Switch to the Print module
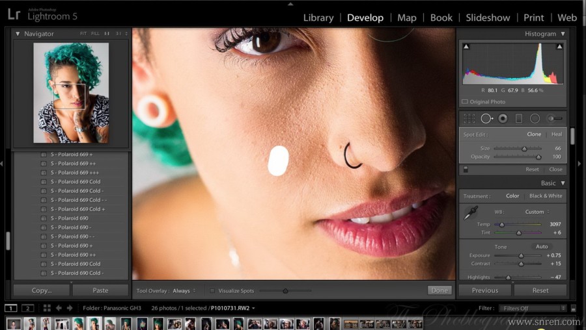586x330 pixels. point(534,18)
